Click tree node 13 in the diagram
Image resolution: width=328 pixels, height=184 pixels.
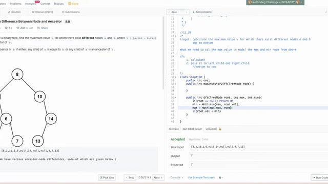tap(37, 141)
